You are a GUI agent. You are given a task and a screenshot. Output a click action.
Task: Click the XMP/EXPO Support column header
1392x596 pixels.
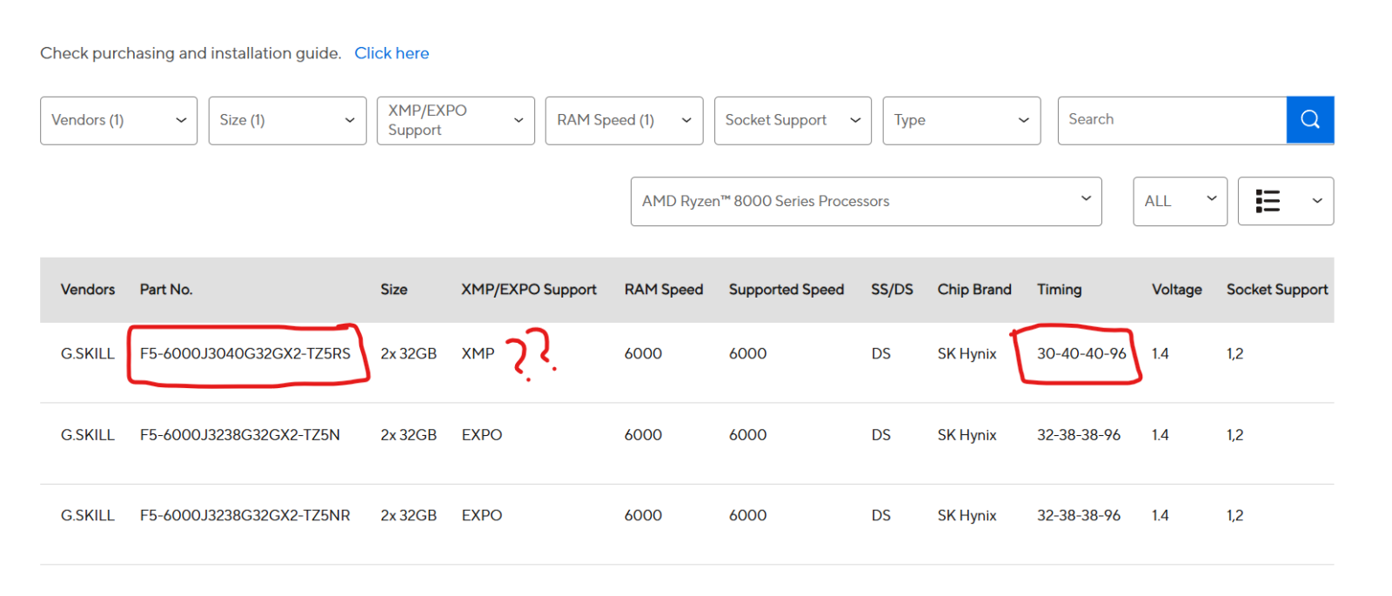coord(529,290)
